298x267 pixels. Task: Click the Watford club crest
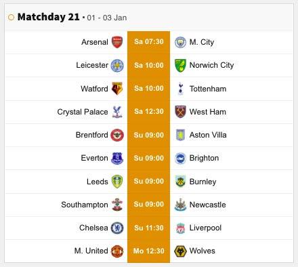[117, 88]
